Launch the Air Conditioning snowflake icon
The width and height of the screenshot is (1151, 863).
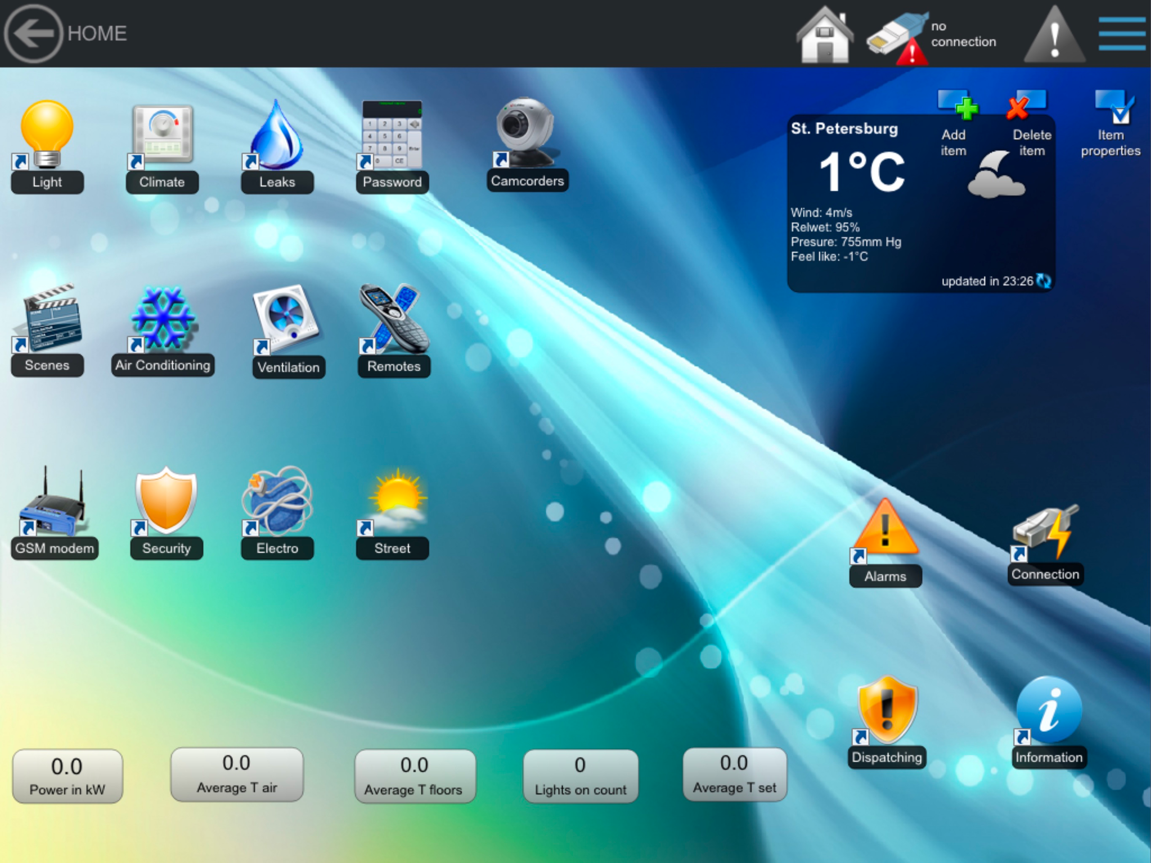click(x=163, y=319)
